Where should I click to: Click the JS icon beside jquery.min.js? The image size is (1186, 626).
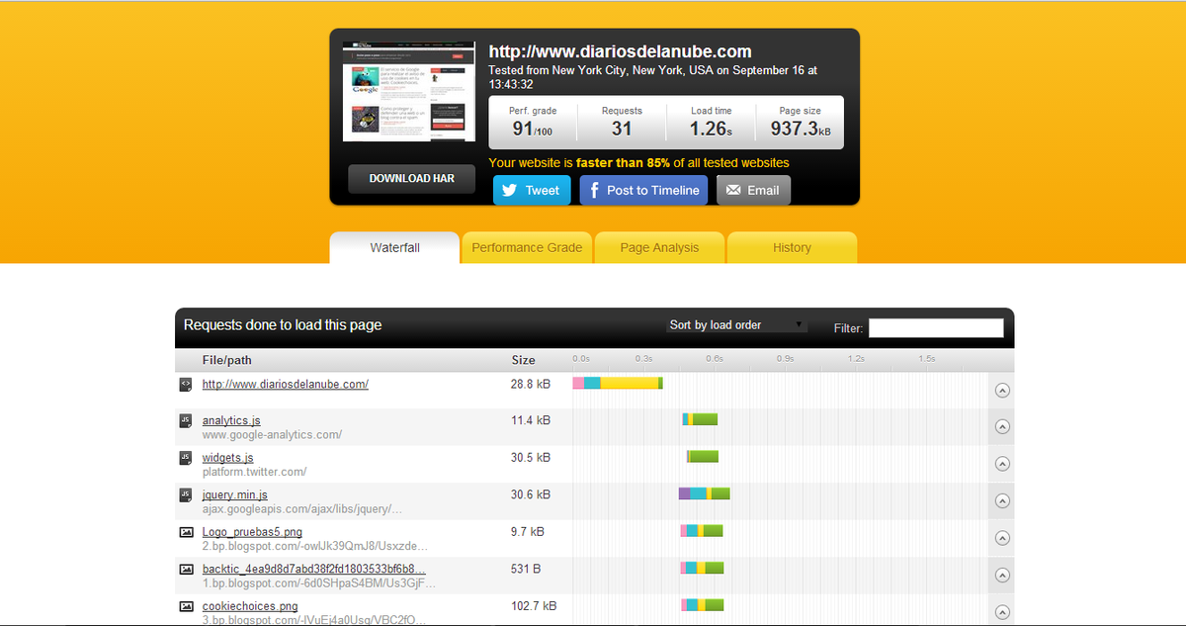point(185,494)
